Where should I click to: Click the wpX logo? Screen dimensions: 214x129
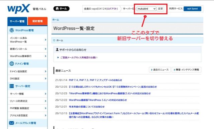[x=19, y=9]
